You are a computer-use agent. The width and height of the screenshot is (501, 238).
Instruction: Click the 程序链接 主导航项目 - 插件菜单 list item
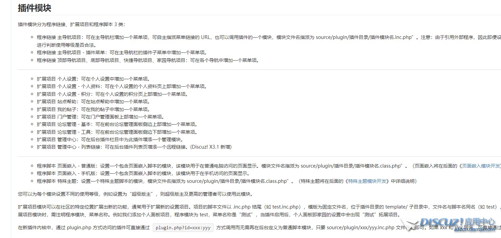(x=122, y=52)
